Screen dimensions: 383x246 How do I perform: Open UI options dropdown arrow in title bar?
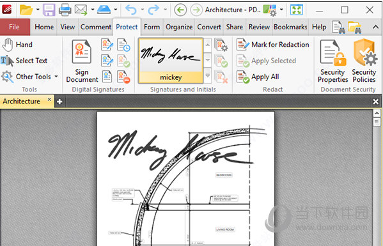pyautogui.click(x=281, y=10)
